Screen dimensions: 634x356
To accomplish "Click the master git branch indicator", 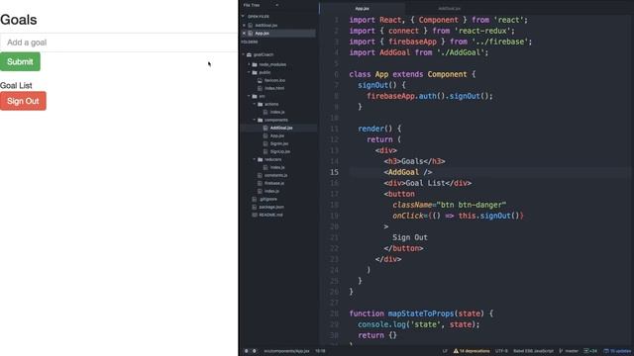I will coord(569,351).
